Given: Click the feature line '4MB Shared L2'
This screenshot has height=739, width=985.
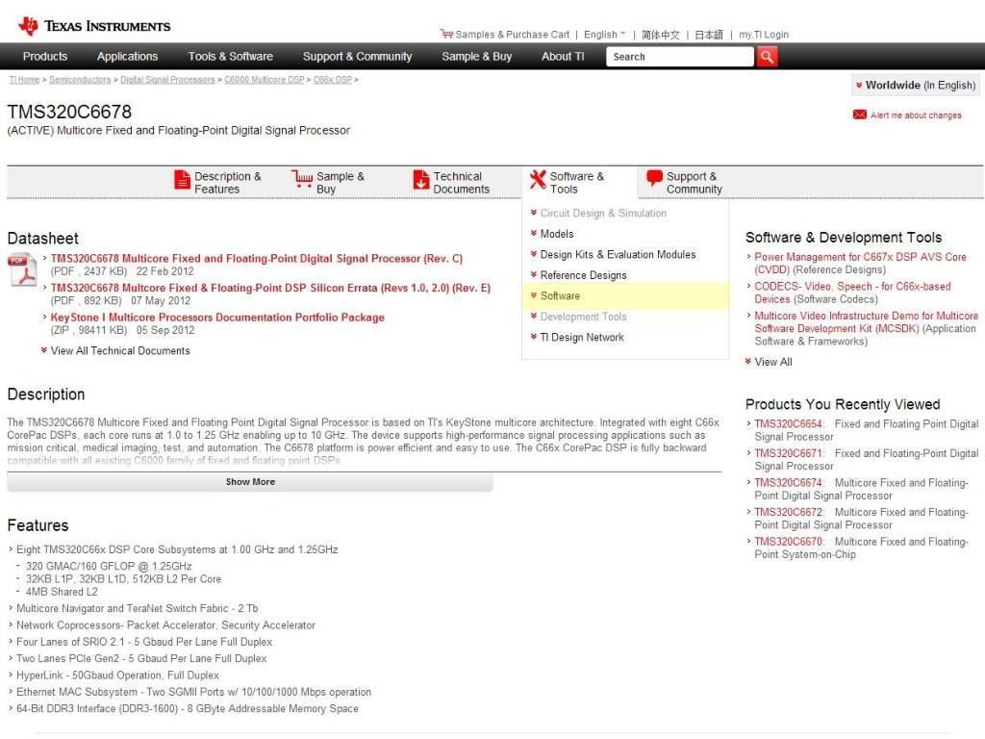Looking at the screenshot, I should 62,592.
